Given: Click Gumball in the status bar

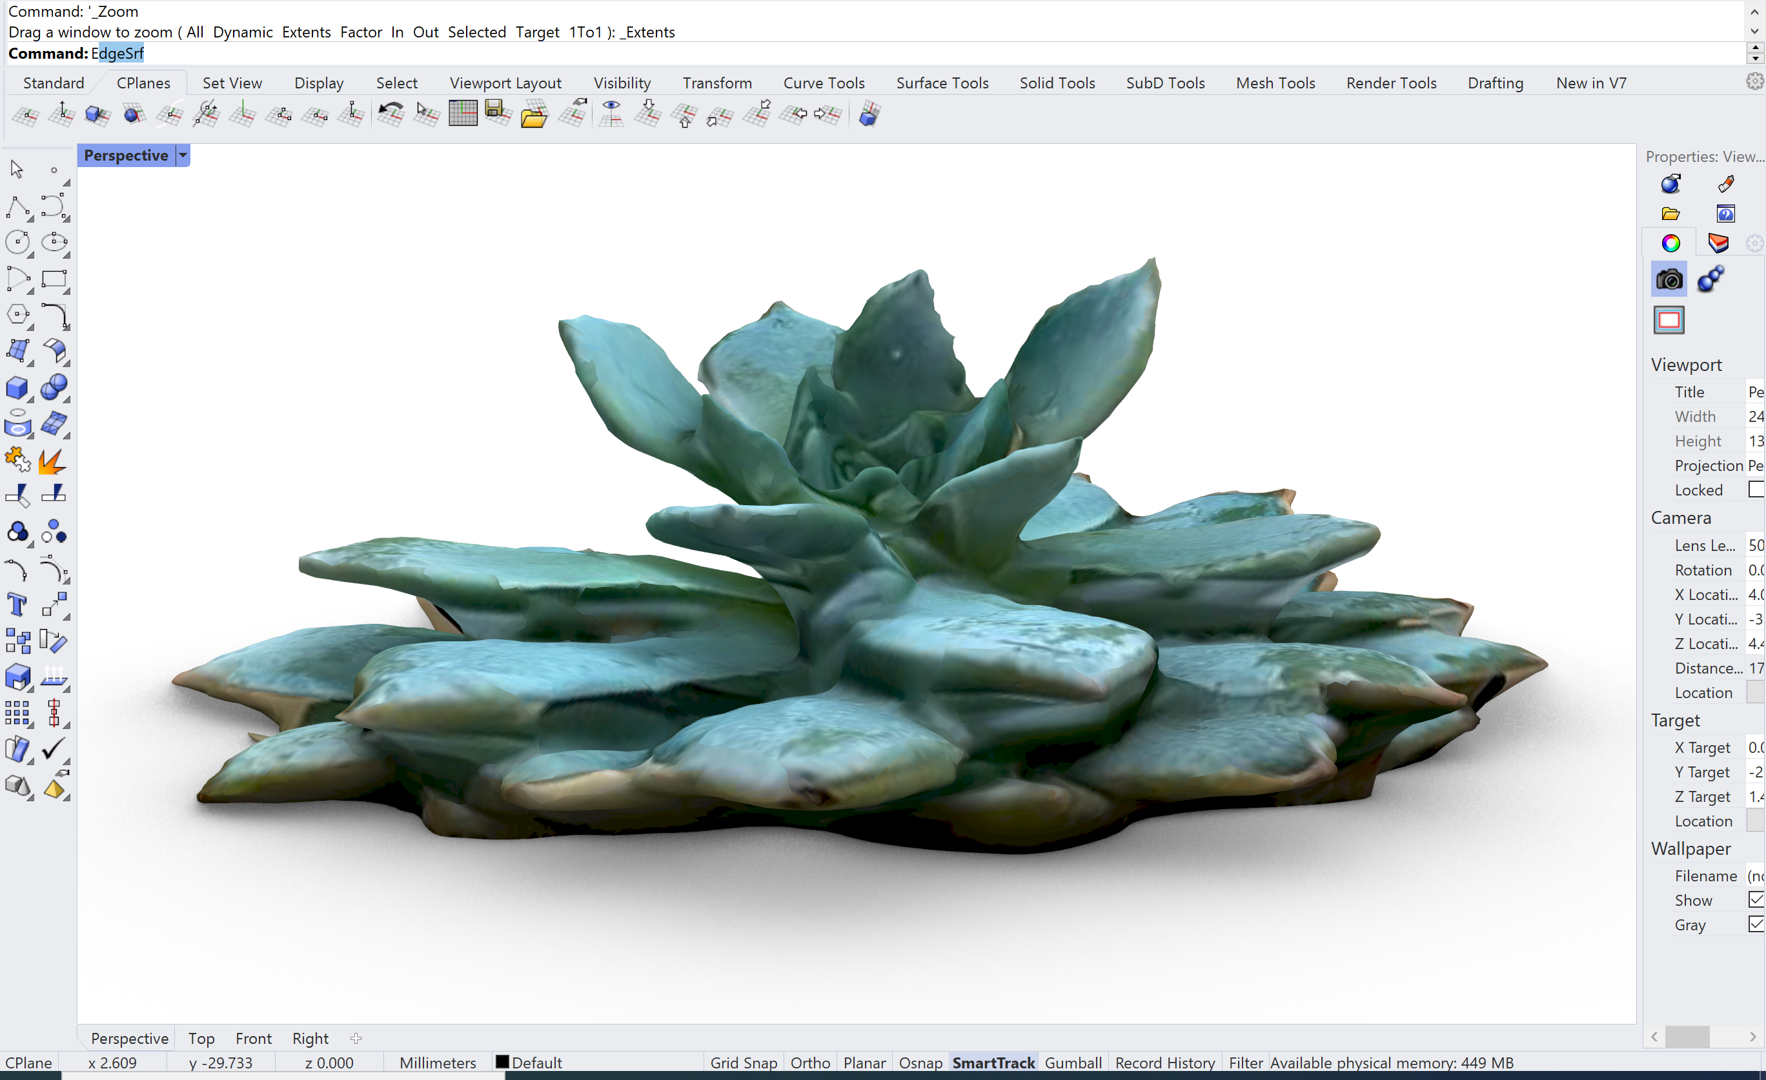Looking at the screenshot, I should (1073, 1063).
